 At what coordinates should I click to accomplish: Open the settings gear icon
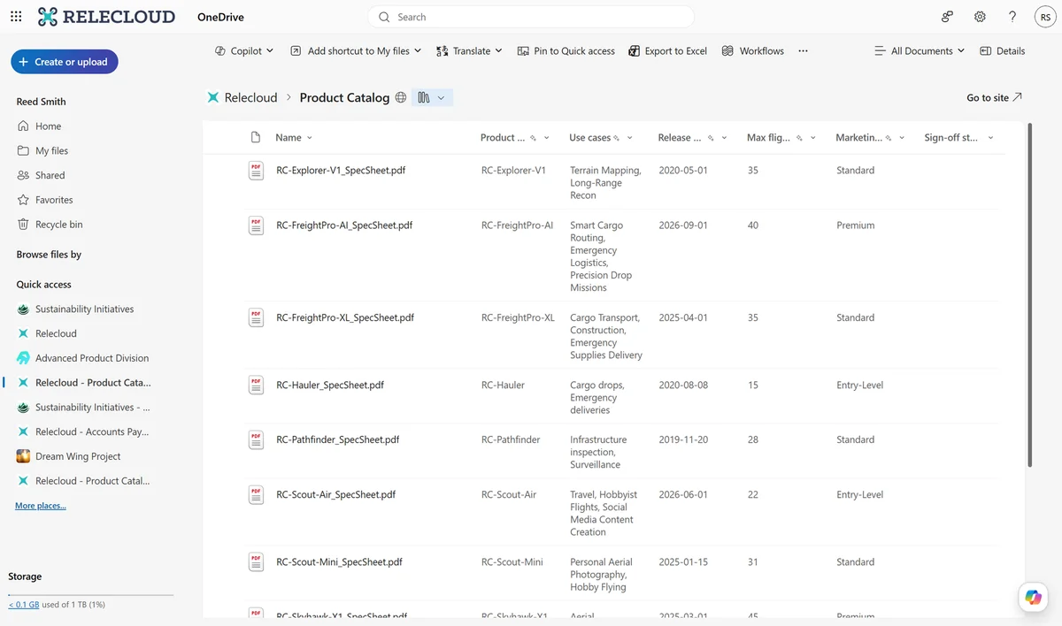(x=980, y=17)
